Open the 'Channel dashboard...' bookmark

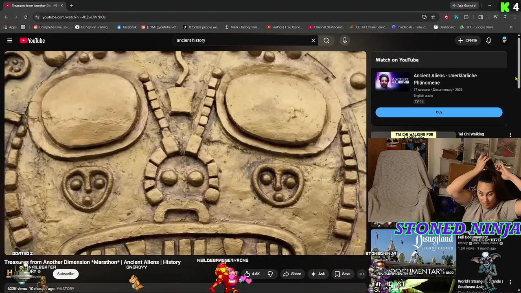pos(326,27)
